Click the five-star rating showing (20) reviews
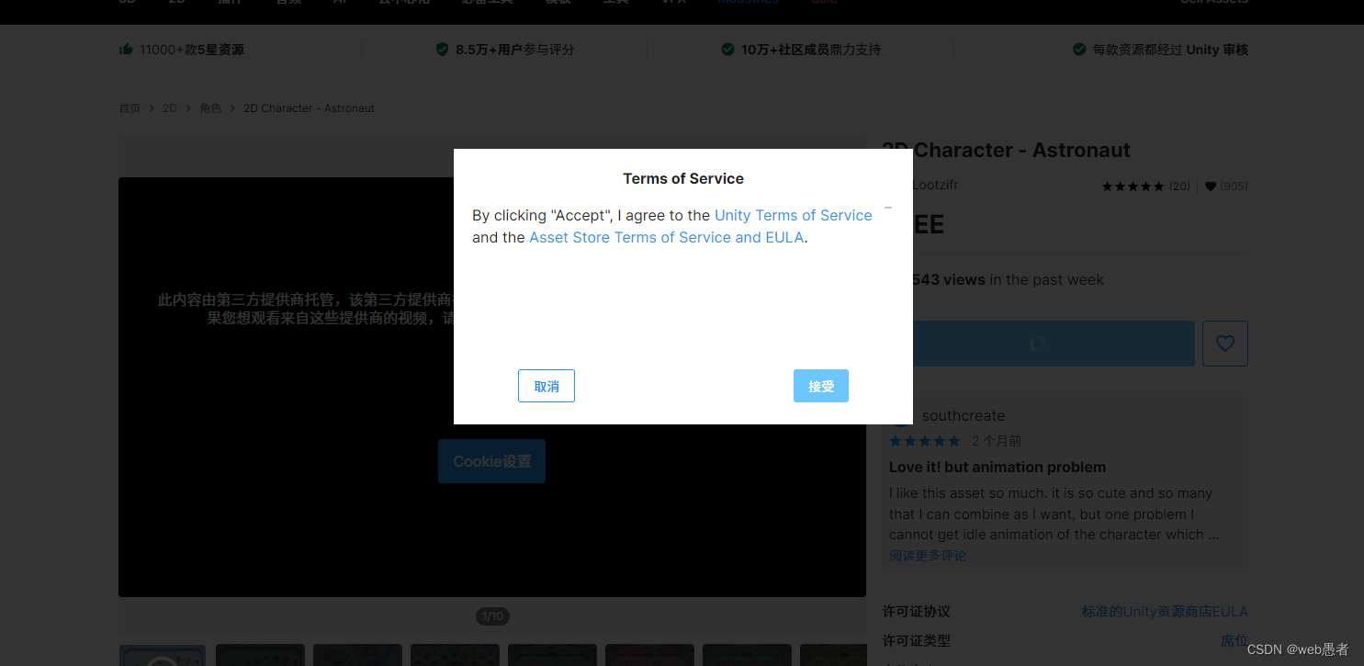Viewport: 1364px width, 666px height. 1132,186
